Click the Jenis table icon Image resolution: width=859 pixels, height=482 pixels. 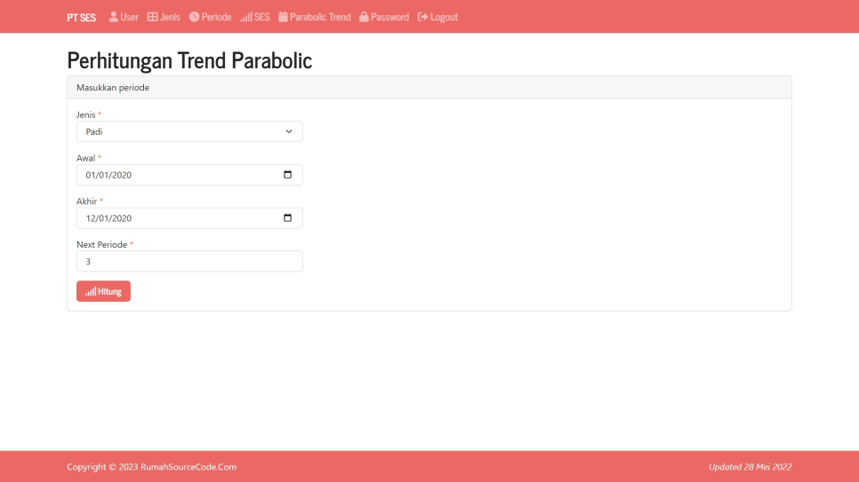[152, 16]
